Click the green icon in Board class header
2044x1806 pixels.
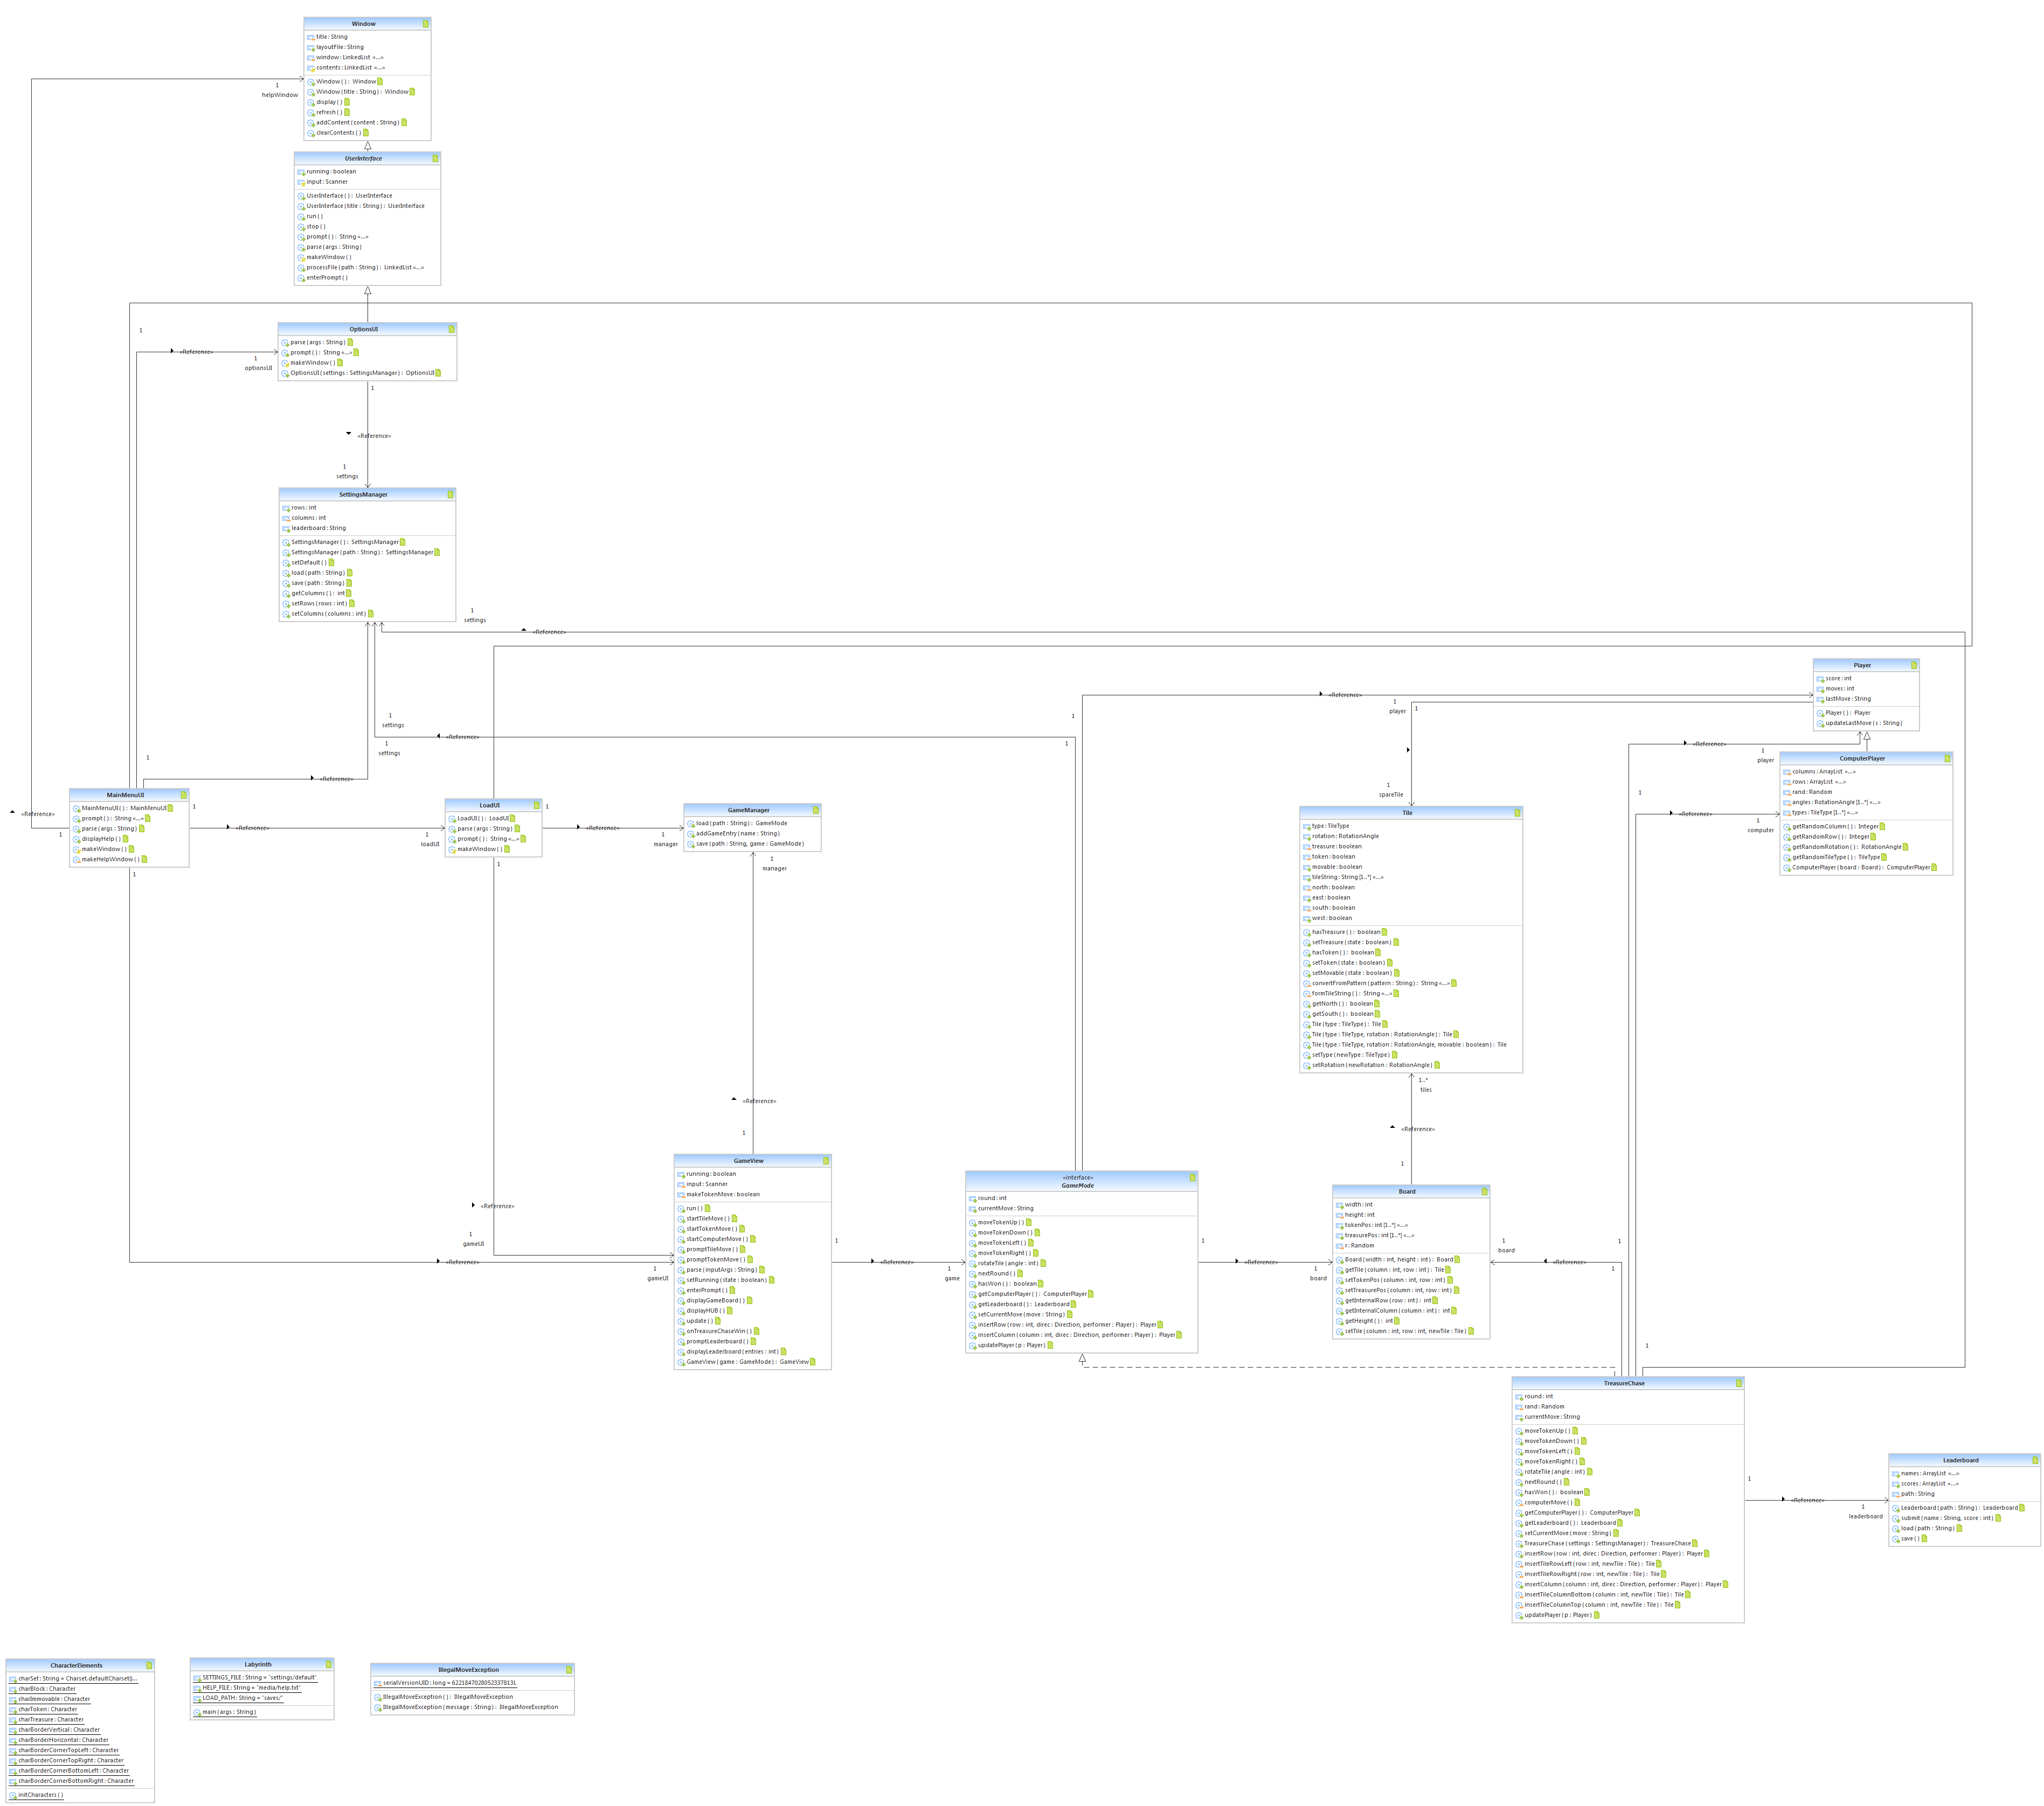point(1484,1190)
